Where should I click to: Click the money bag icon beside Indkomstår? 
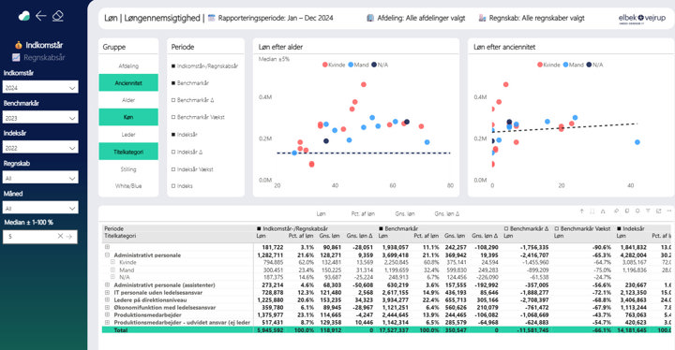[18, 45]
